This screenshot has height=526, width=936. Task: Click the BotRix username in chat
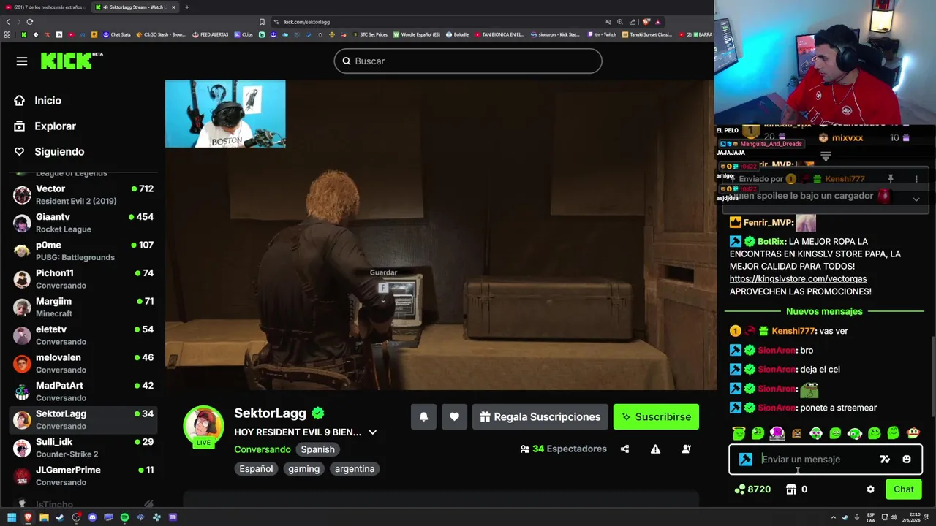point(771,241)
